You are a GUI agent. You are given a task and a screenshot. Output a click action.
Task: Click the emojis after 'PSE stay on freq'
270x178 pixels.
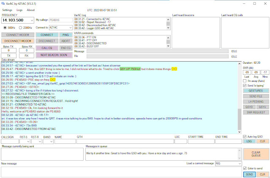click(53, 80)
